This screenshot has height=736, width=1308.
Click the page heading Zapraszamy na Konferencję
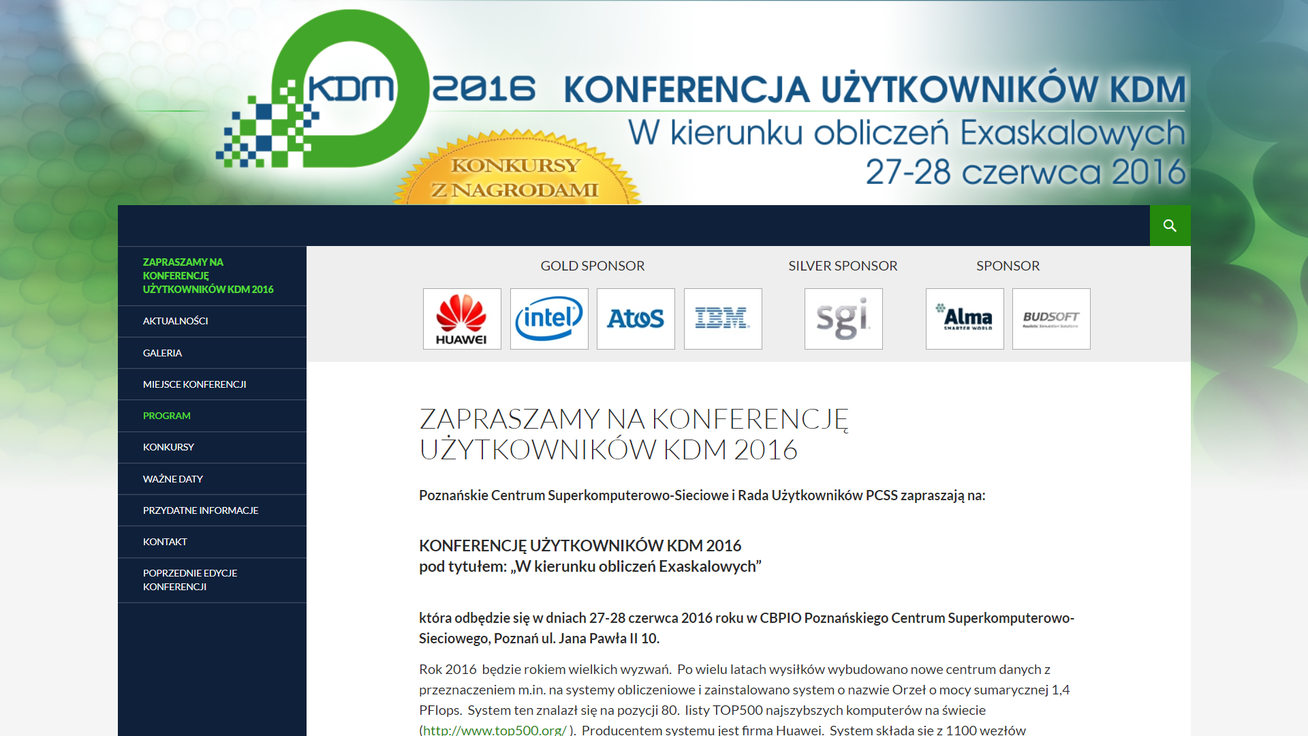click(634, 434)
